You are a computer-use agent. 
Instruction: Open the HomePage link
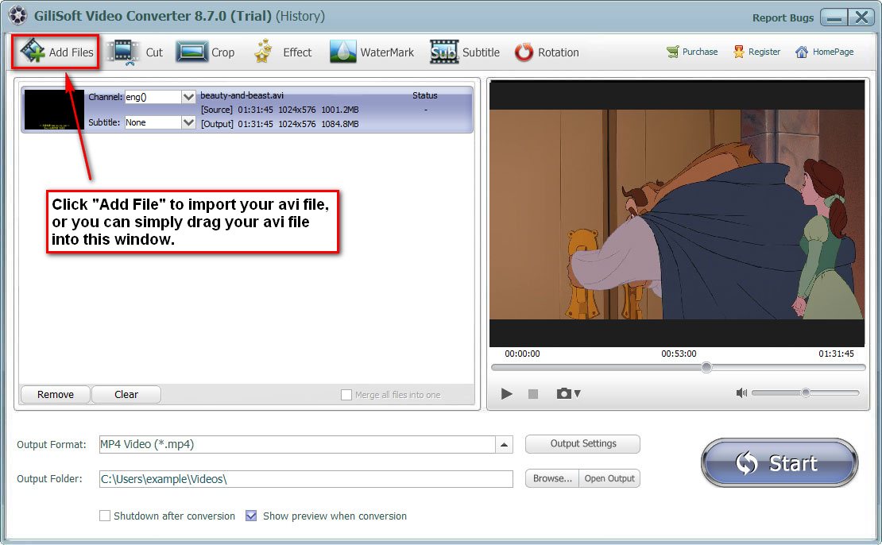[x=824, y=52]
